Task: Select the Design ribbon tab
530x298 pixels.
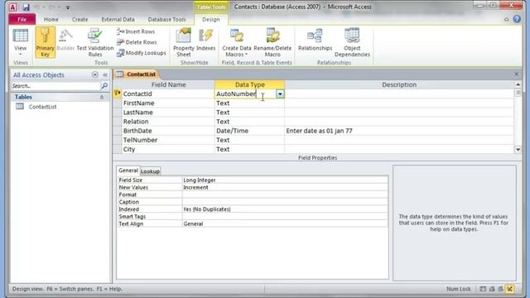Action: (x=211, y=19)
